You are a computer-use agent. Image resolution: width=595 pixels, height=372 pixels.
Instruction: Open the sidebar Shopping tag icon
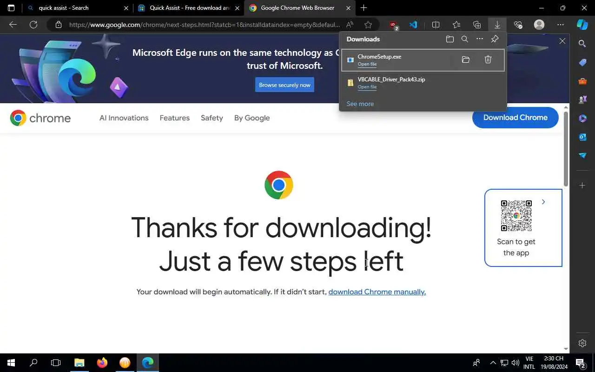click(582, 62)
